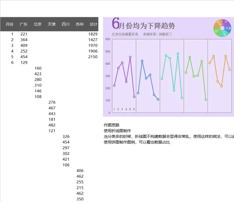
Task: Click the cell containing 108
Action: click(x=38, y=97)
